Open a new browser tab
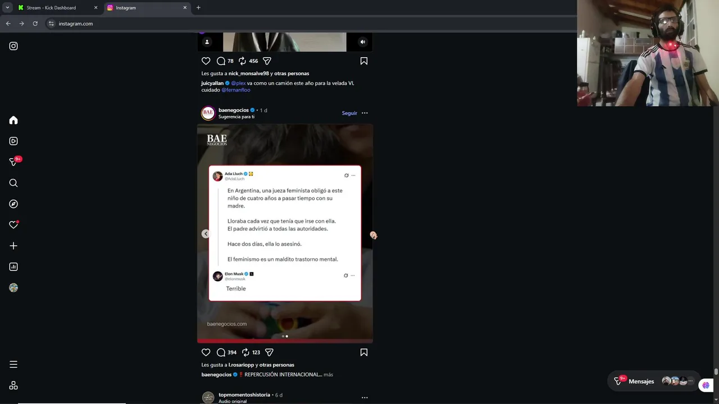Image resolution: width=719 pixels, height=404 pixels. (198, 8)
